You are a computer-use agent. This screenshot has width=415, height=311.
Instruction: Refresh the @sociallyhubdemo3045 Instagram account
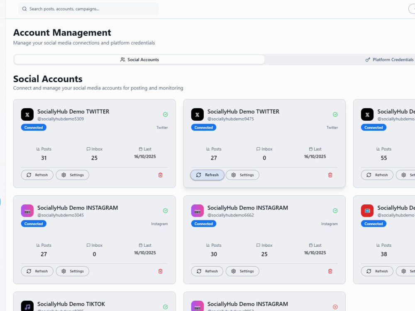coord(37,271)
